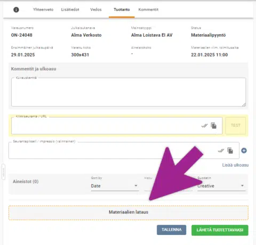Click the TALLENNA button
The height and width of the screenshot is (245, 256).
point(172,230)
